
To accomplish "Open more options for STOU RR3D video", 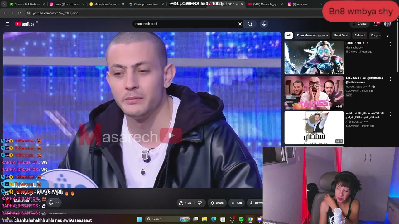I will click(390, 44).
